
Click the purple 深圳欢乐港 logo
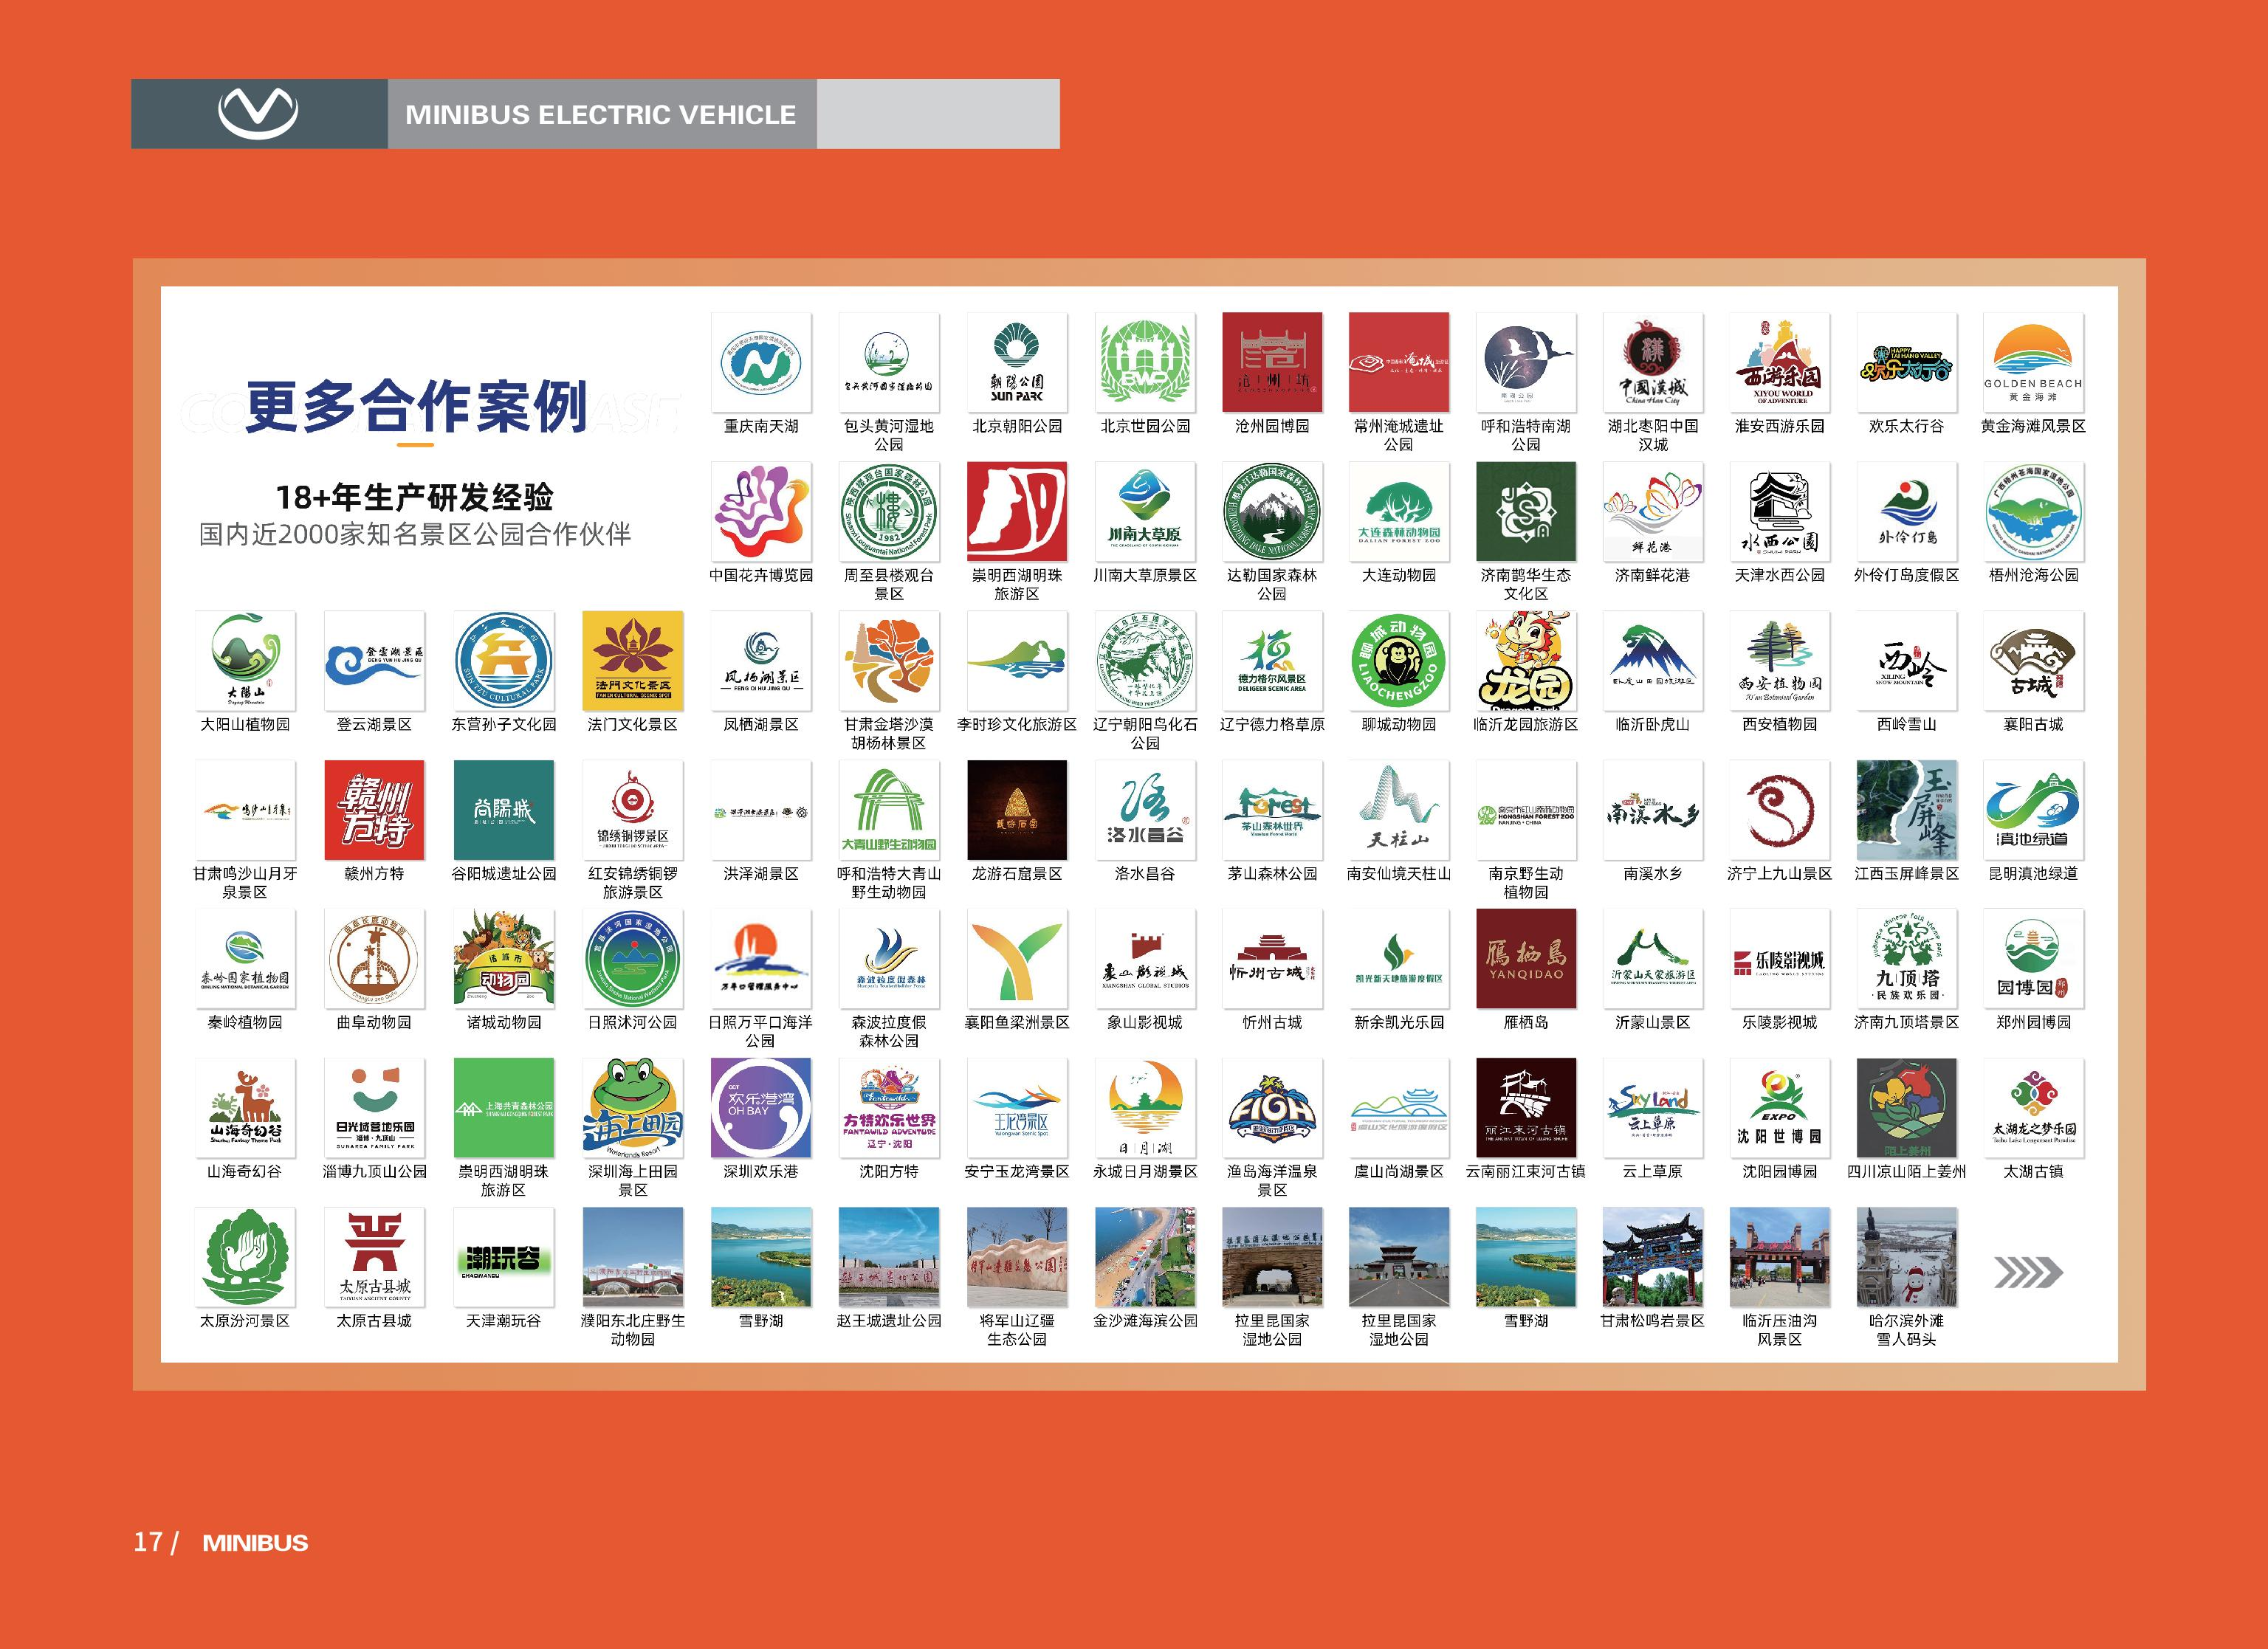click(761, 1108)
